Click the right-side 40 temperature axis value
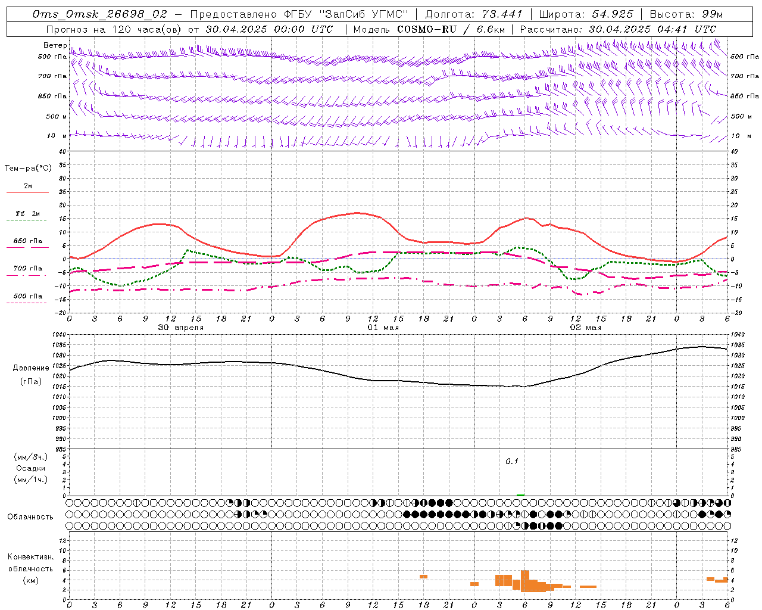Screen dimensions: 762x610 point(735,152)
